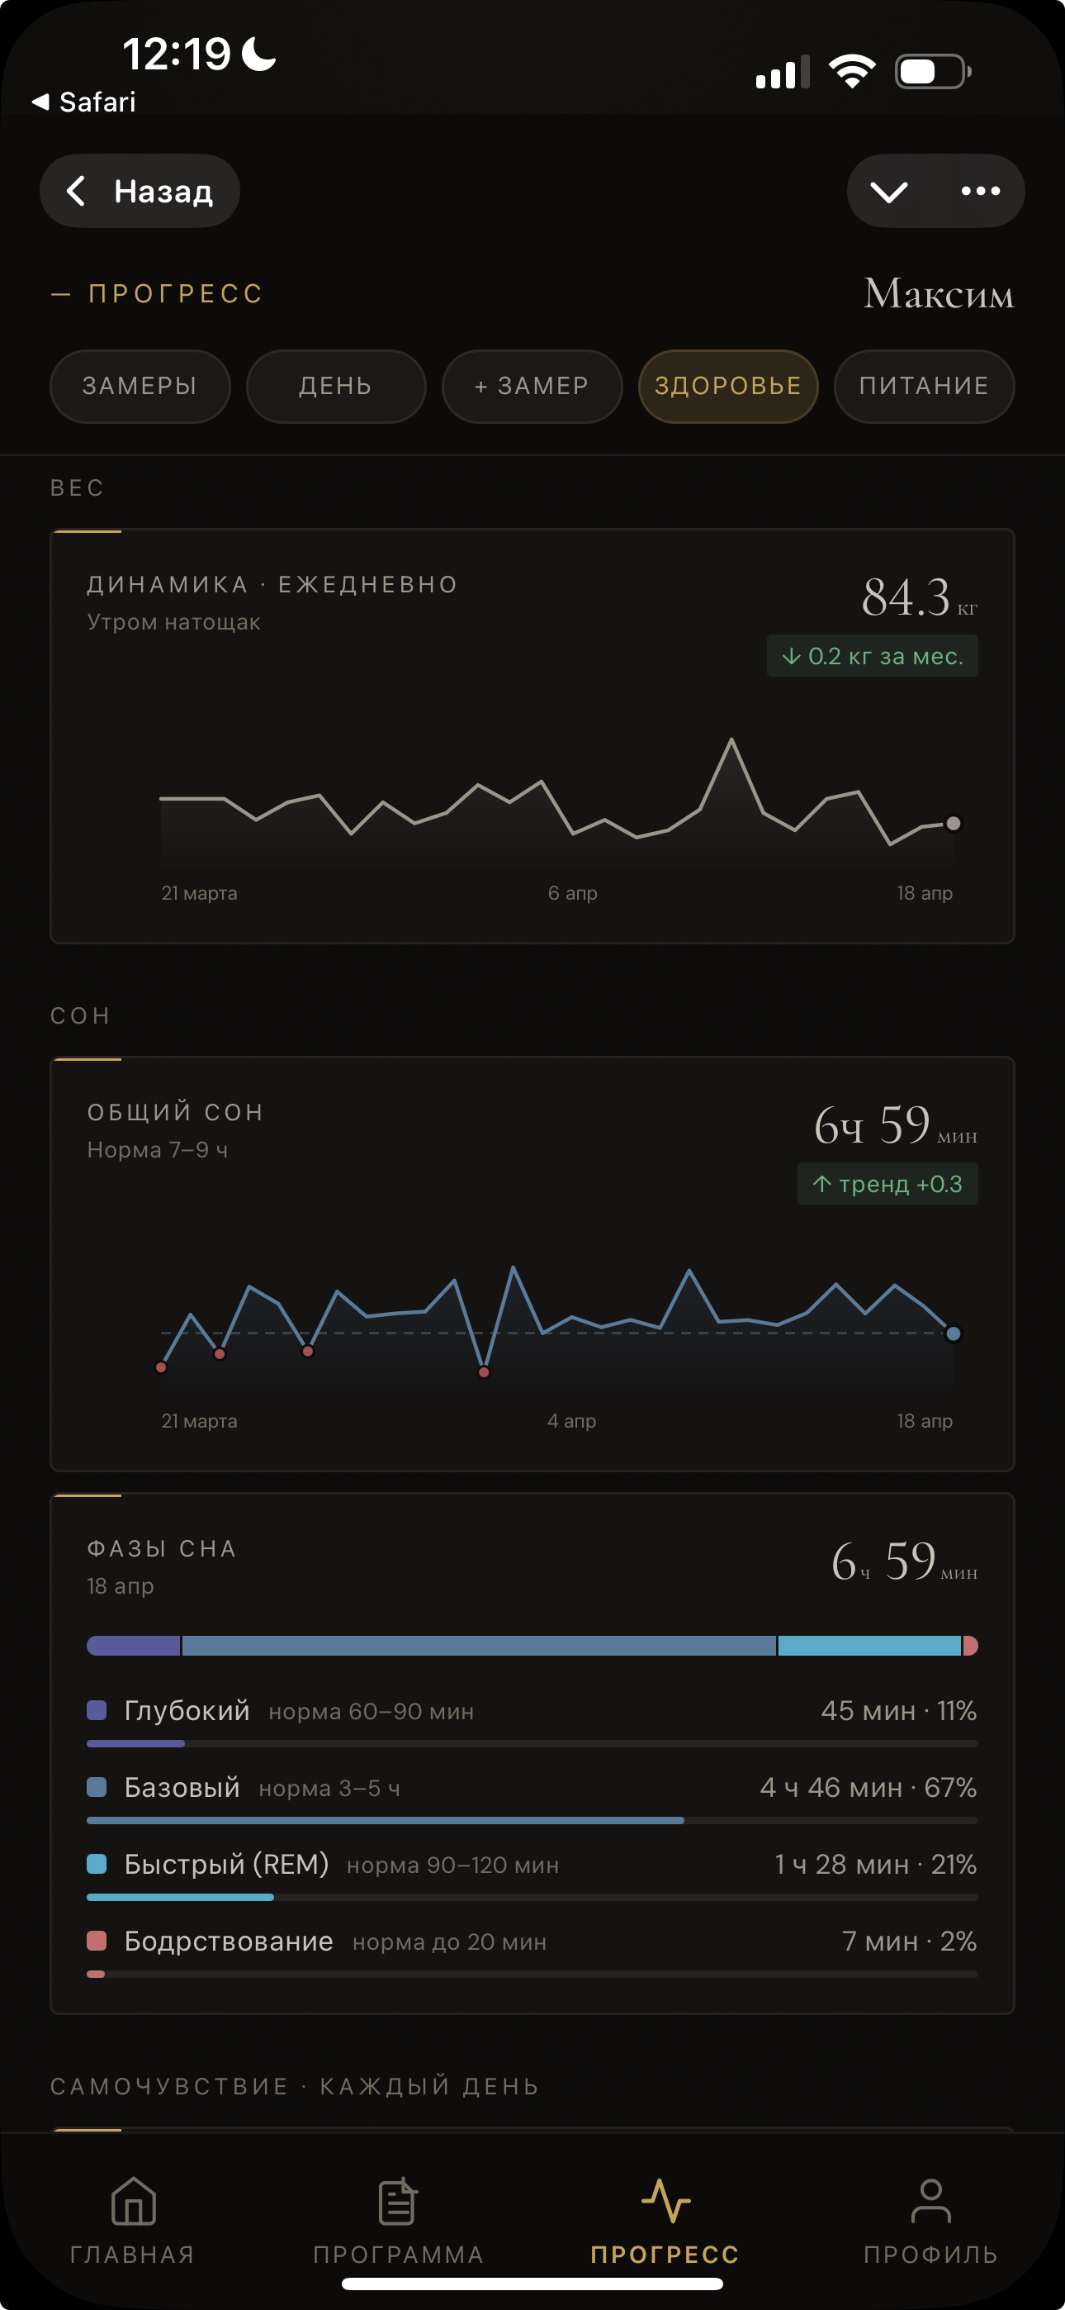Expand the downward chevron dropdown at top
Viewport: 1065px width, 2310px height.
(x=888, y=191)
